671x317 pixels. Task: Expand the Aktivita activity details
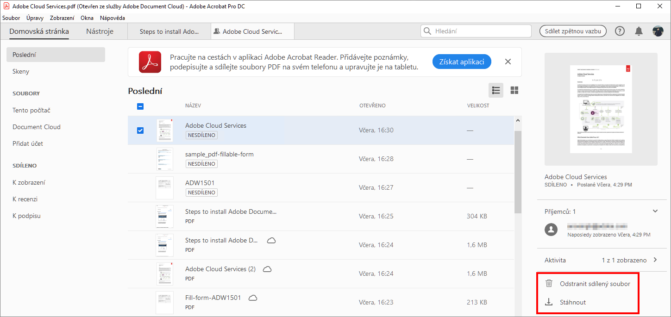tap(655, 260)
